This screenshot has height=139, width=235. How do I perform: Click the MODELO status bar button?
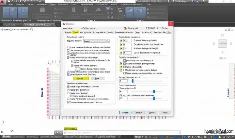pos(139,137)
